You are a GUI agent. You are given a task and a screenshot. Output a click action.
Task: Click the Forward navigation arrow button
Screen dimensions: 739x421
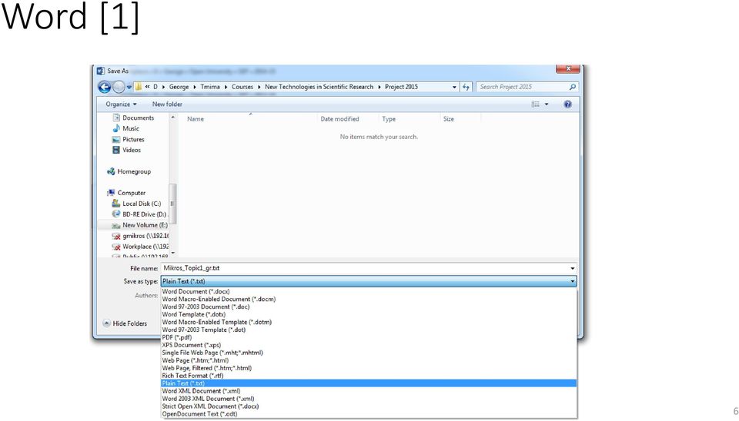119,87
